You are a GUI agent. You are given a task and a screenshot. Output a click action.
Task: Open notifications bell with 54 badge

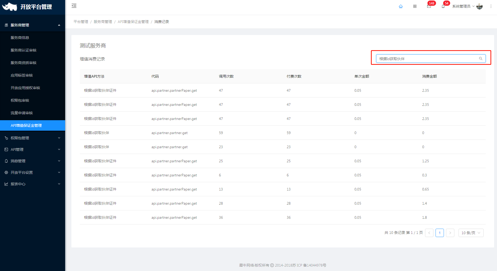(x=443, y=6)
